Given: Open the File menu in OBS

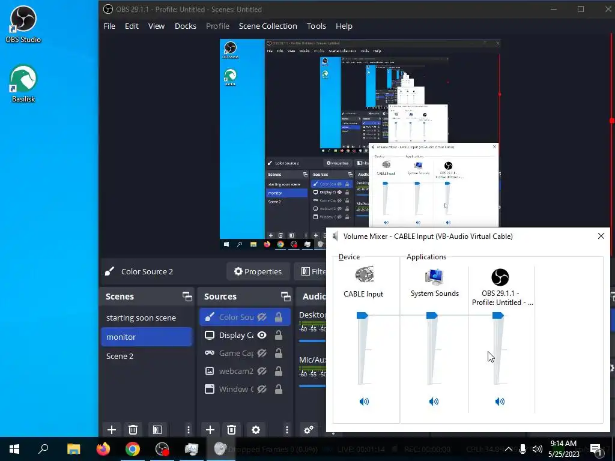Looking at the screenshot, I should pos(109,26).
